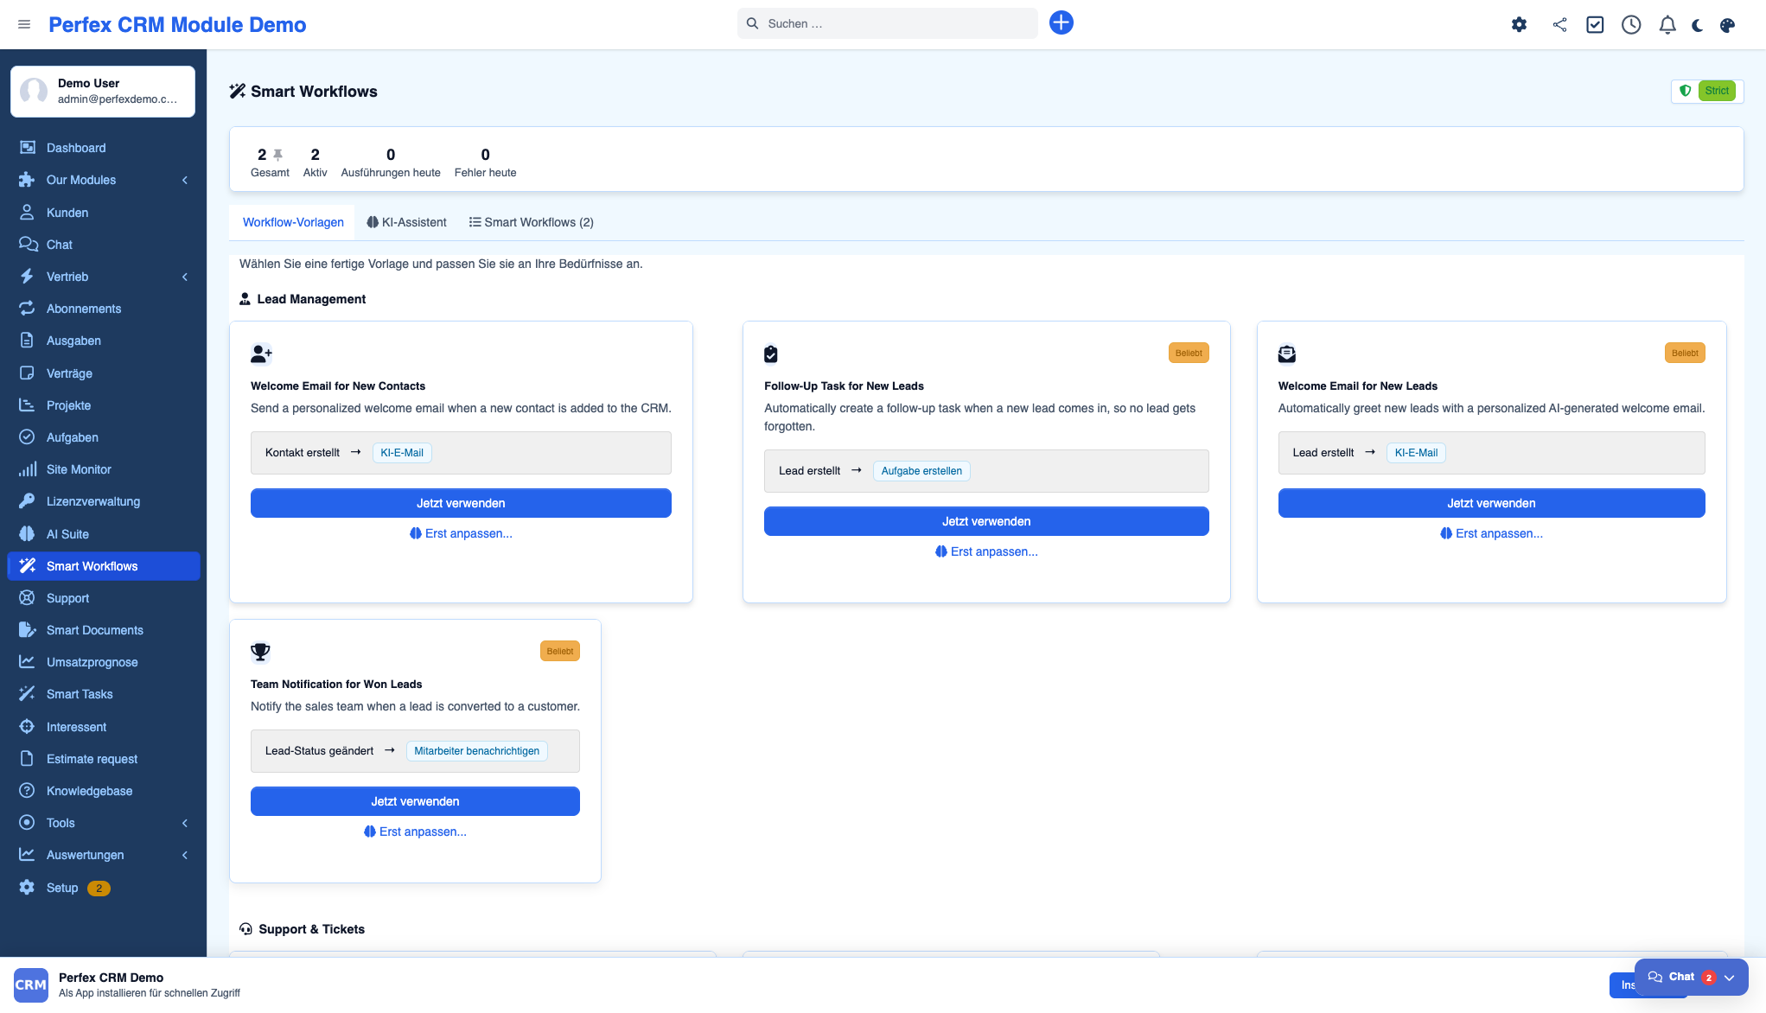Viewport: 1766px width, 1013px height.
Task: Toggle the sidebar hamburger menu
Action: (x=24, y=24)
